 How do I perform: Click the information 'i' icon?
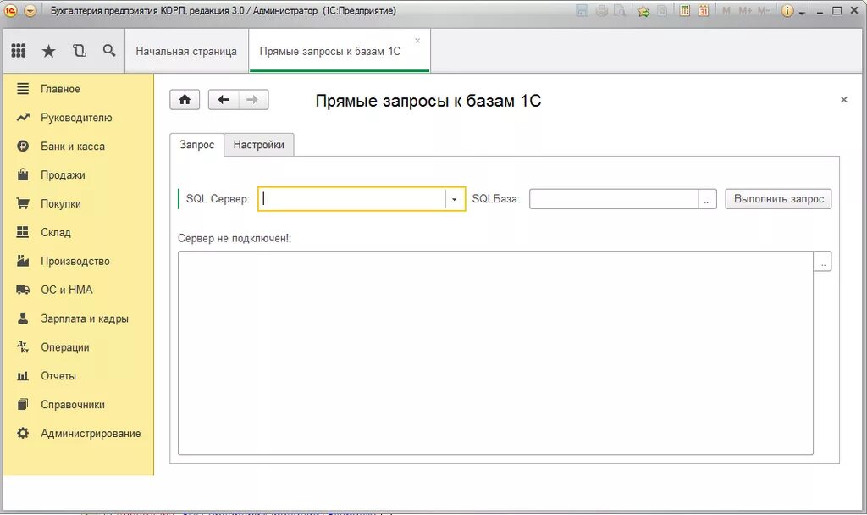787,10
